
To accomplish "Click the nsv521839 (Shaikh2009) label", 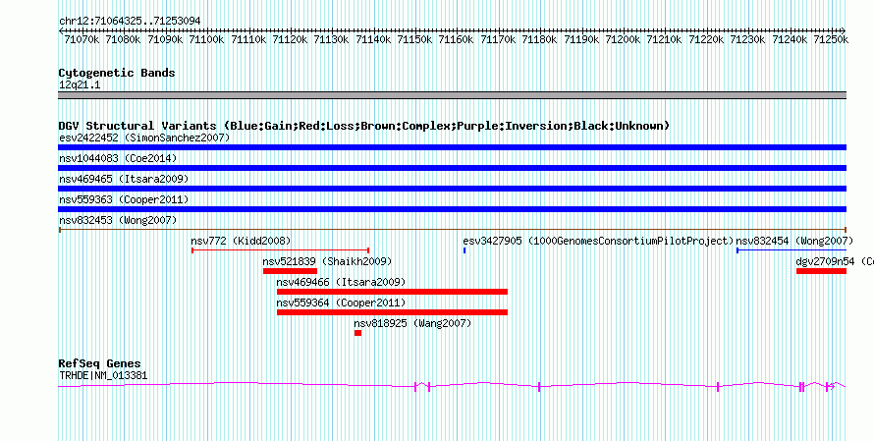I will pyautogui.click(x=328, y=261).
